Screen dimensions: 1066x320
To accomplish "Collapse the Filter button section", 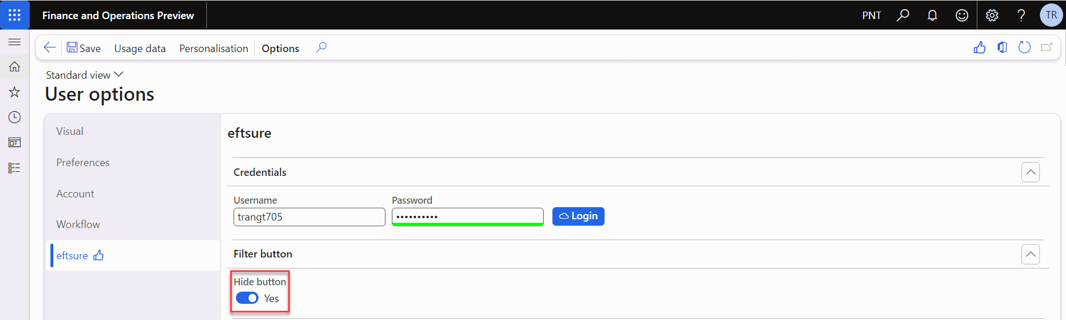I will 1030,254.
